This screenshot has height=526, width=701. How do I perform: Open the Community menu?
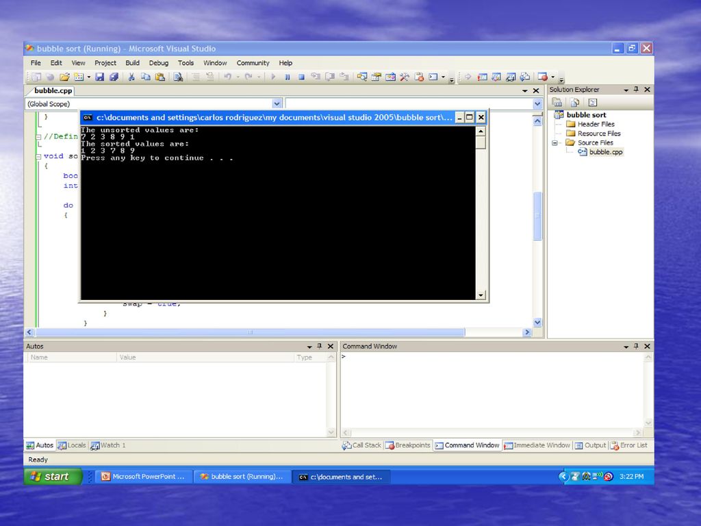click(x=253, y=63)
